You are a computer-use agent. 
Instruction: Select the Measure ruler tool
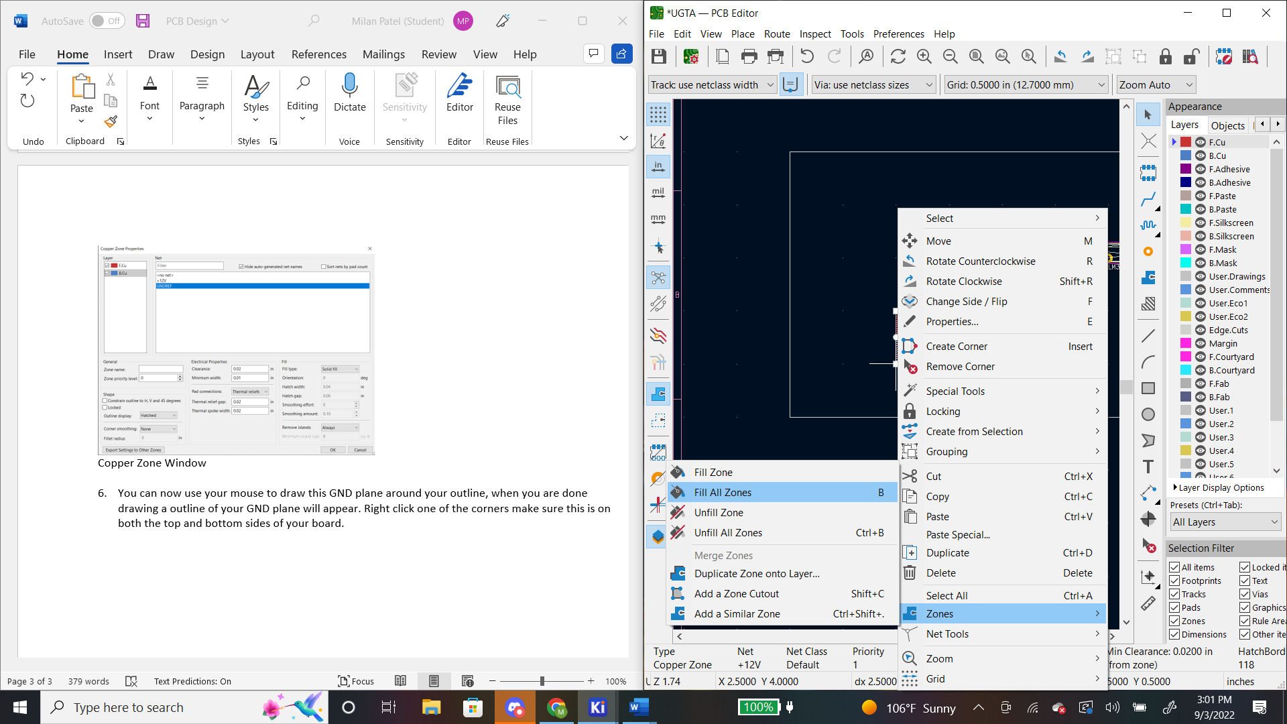[1148, 603]
